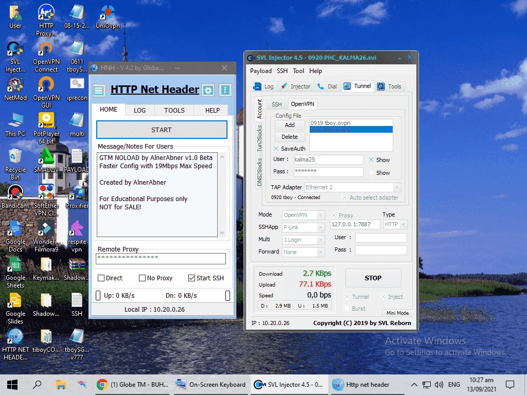
Task: Toggle Show checkbox beside Pass field
Action: (x=371, y=173)
